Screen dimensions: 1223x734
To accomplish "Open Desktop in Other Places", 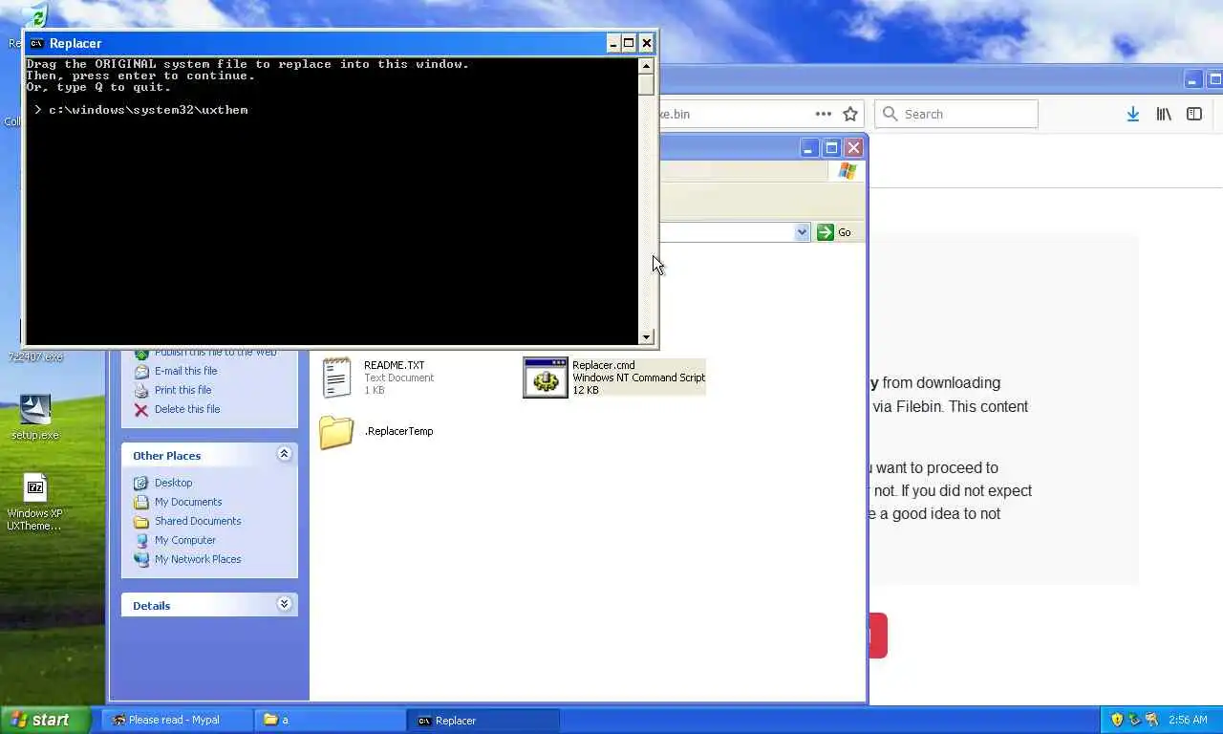I will click(173, 483).
